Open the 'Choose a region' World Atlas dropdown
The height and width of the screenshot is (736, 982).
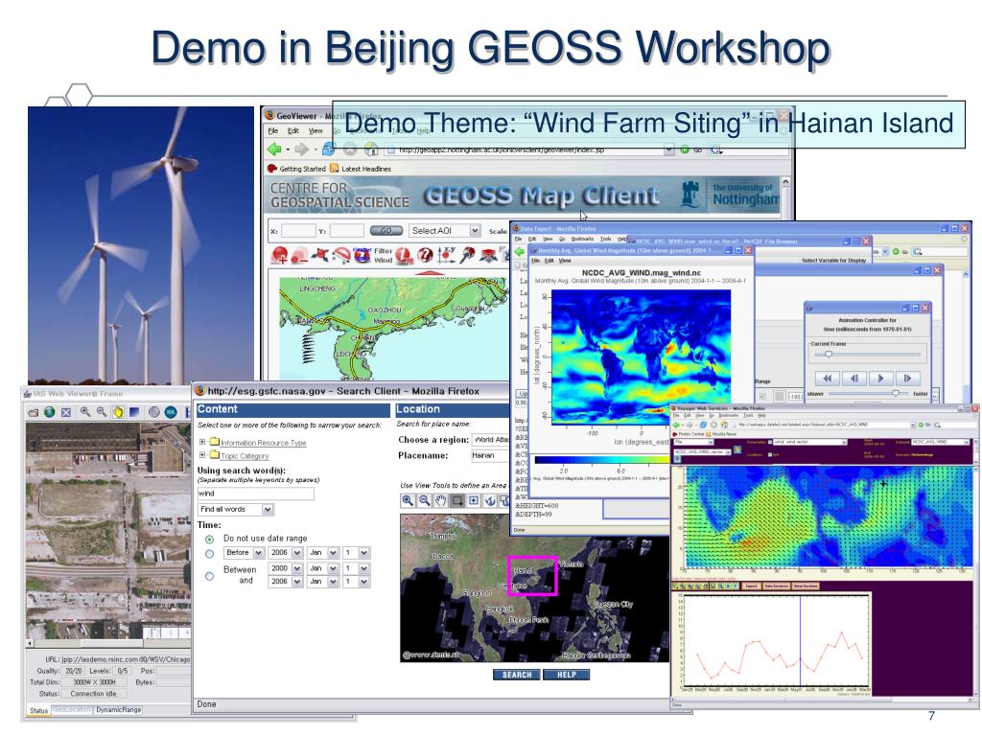491,439
